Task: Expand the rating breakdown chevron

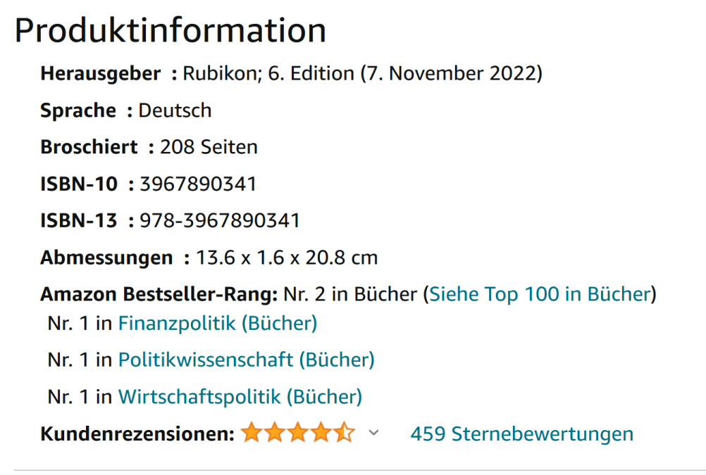Action: (373, 433)
